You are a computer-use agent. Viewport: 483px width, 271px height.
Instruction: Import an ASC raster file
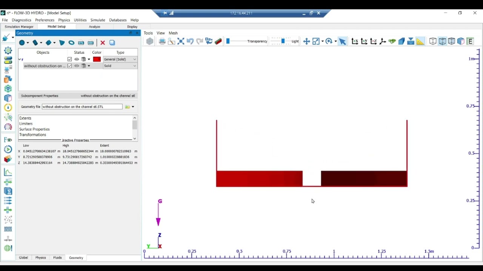[x=91, y=43]
